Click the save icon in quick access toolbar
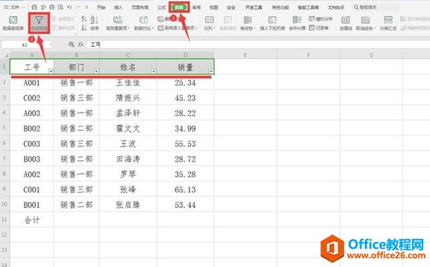Viewport: 430px width, 267px height. pyautogui.click(x=34, y=7)
